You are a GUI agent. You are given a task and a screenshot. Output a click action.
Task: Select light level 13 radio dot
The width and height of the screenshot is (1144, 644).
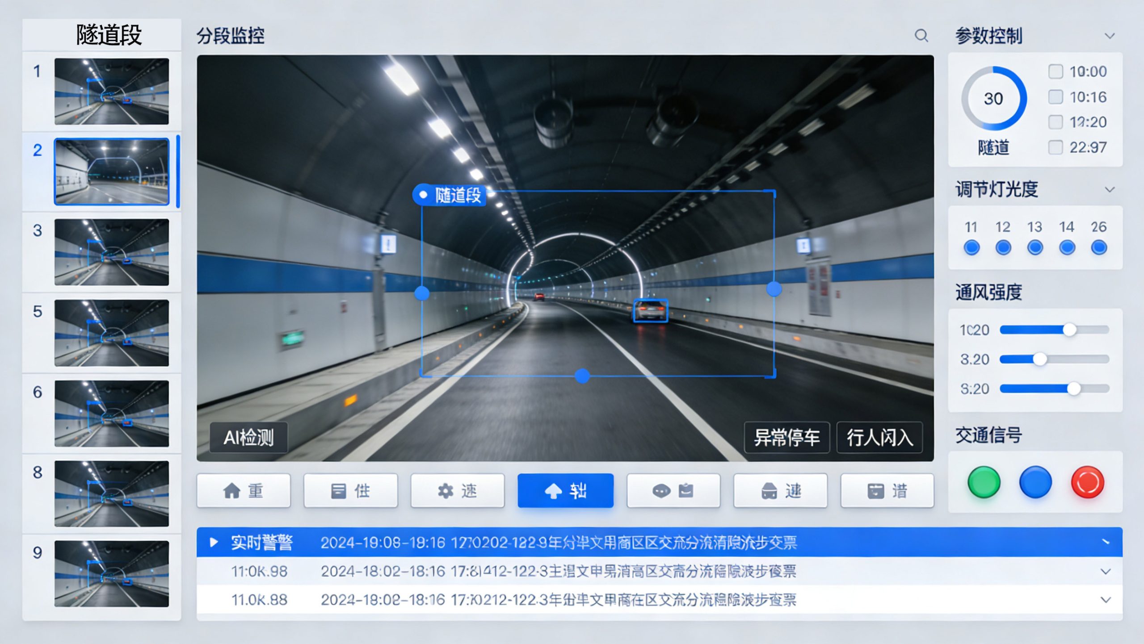(1035, 247)
